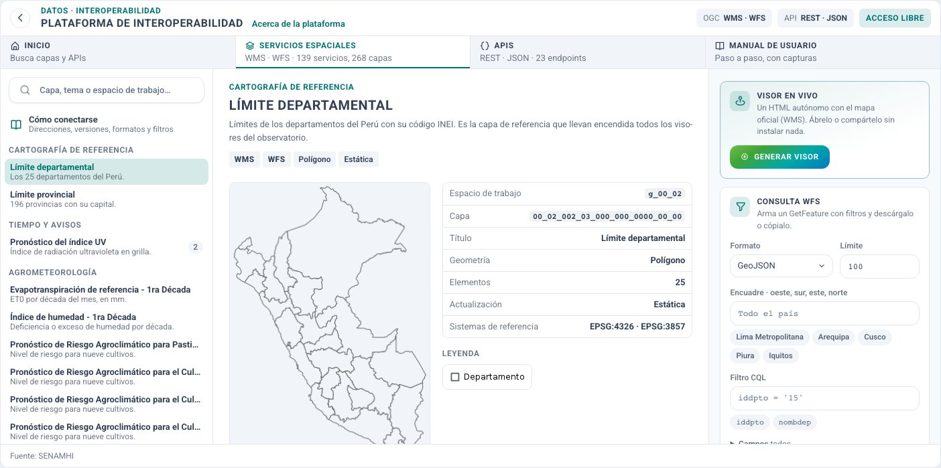The width and height of the screenshot is (941, 468).
Task: Insert the iddpto field chip
Action: (x=750, y=422)
